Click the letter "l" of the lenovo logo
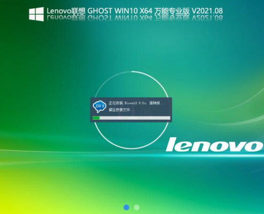The width and height of the screenshot is (264, 214). tap(171, 145)
